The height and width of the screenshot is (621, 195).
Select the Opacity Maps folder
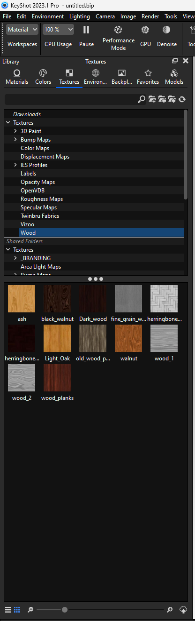tap(37, 182)
